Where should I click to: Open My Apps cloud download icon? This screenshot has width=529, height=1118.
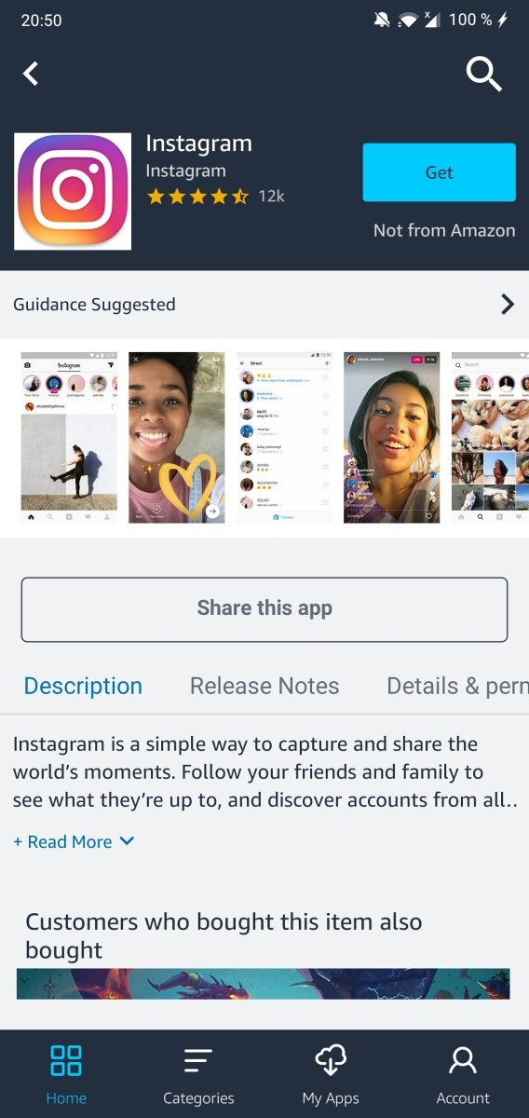point(331,1060)
